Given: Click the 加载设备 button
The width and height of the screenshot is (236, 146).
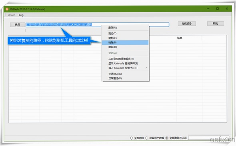Looking at the screenshot, I should coord(187,24).
